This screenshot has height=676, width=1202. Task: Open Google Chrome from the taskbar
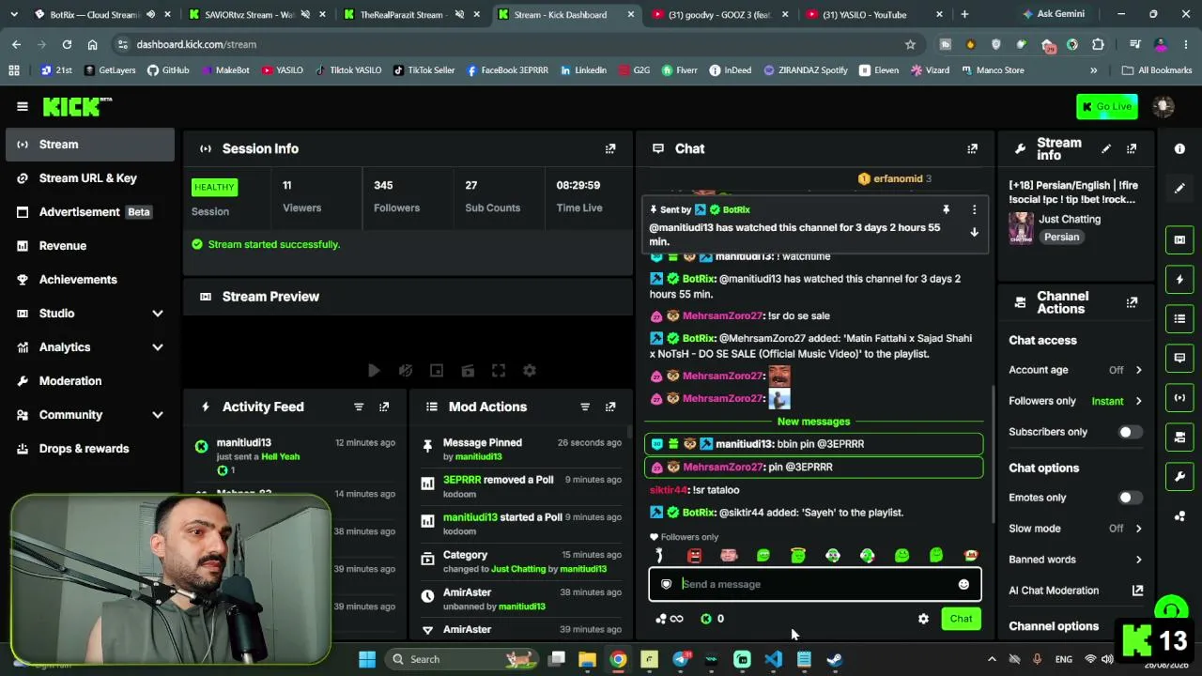click(x=618, y=659)
